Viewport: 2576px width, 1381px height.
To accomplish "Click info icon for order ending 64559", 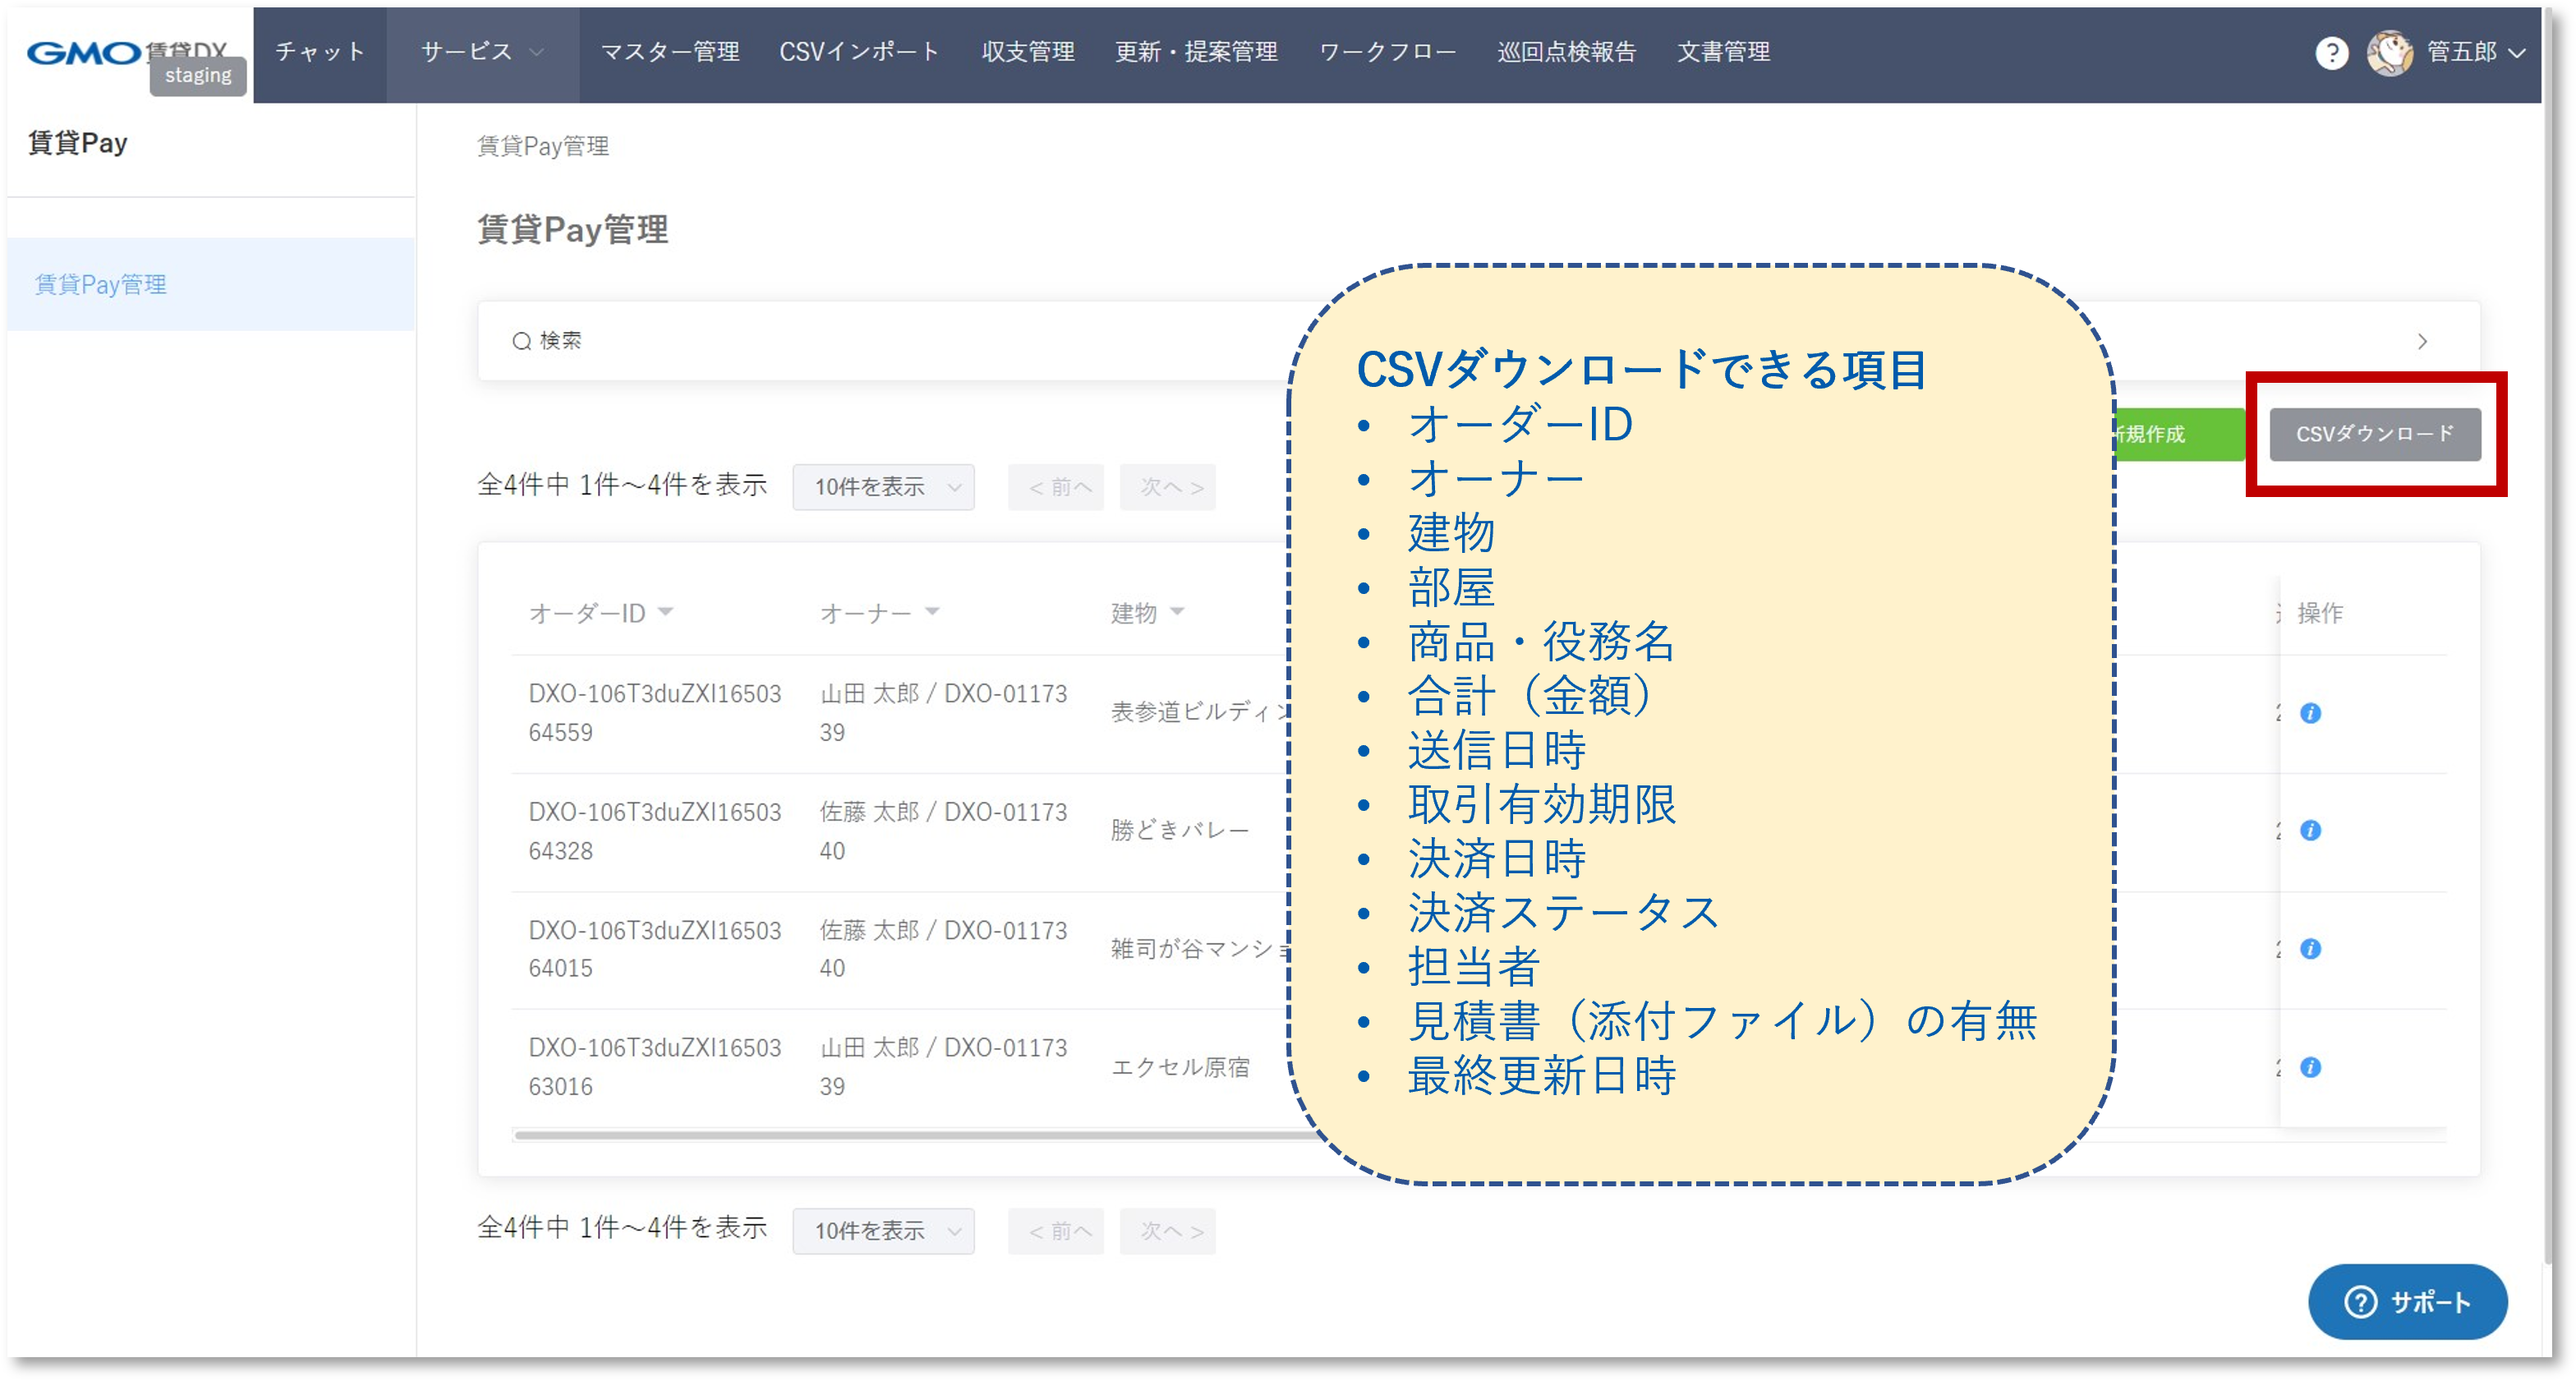I will 2310,713.
